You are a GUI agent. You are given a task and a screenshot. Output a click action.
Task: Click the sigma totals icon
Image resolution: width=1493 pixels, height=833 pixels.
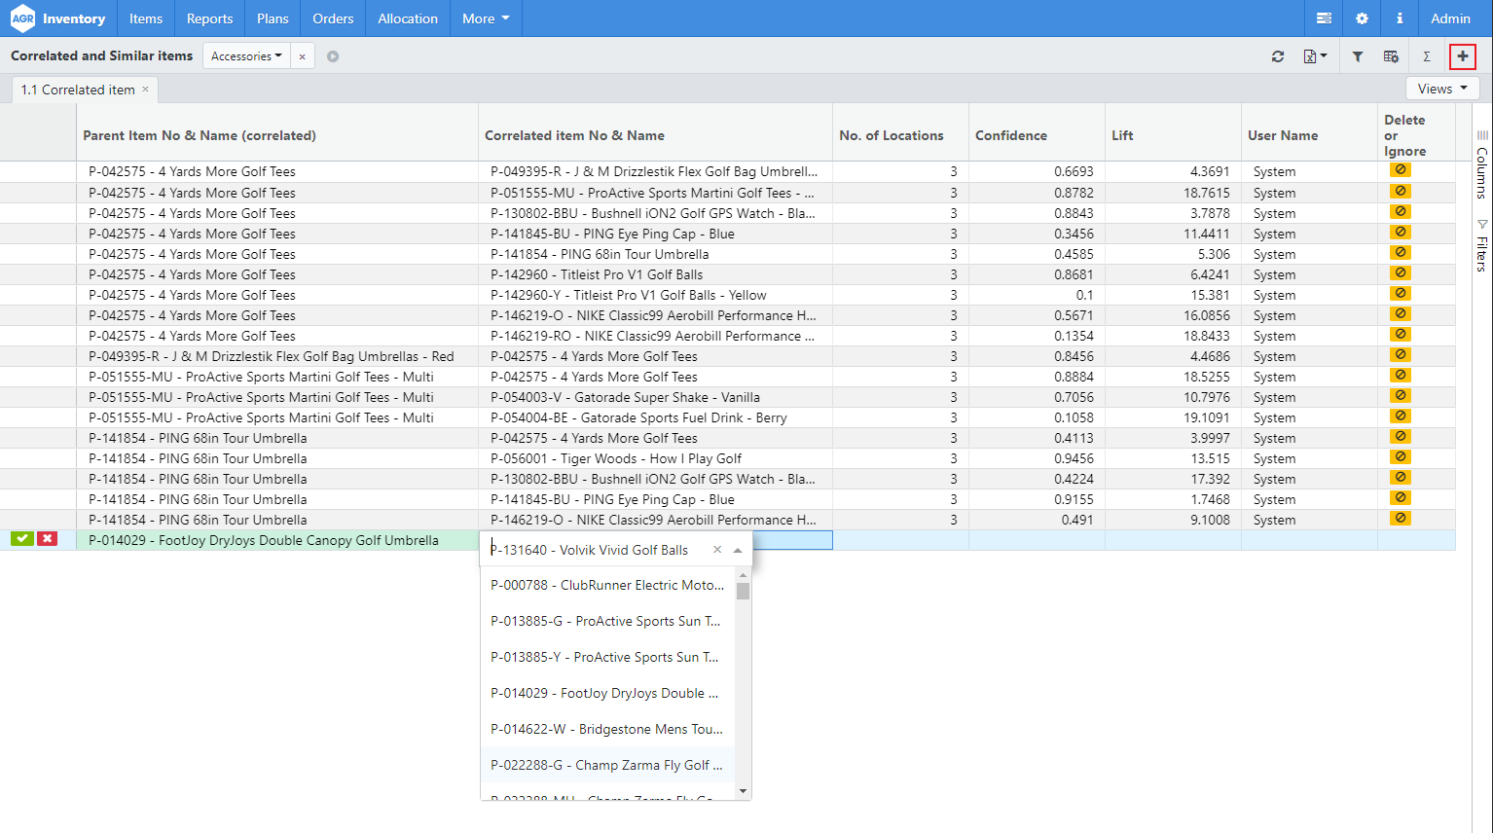pyautogui.click(x=1426, y=55)
